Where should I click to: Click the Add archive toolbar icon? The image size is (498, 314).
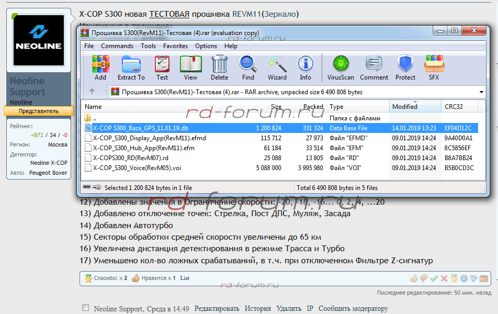coord(100,68)
